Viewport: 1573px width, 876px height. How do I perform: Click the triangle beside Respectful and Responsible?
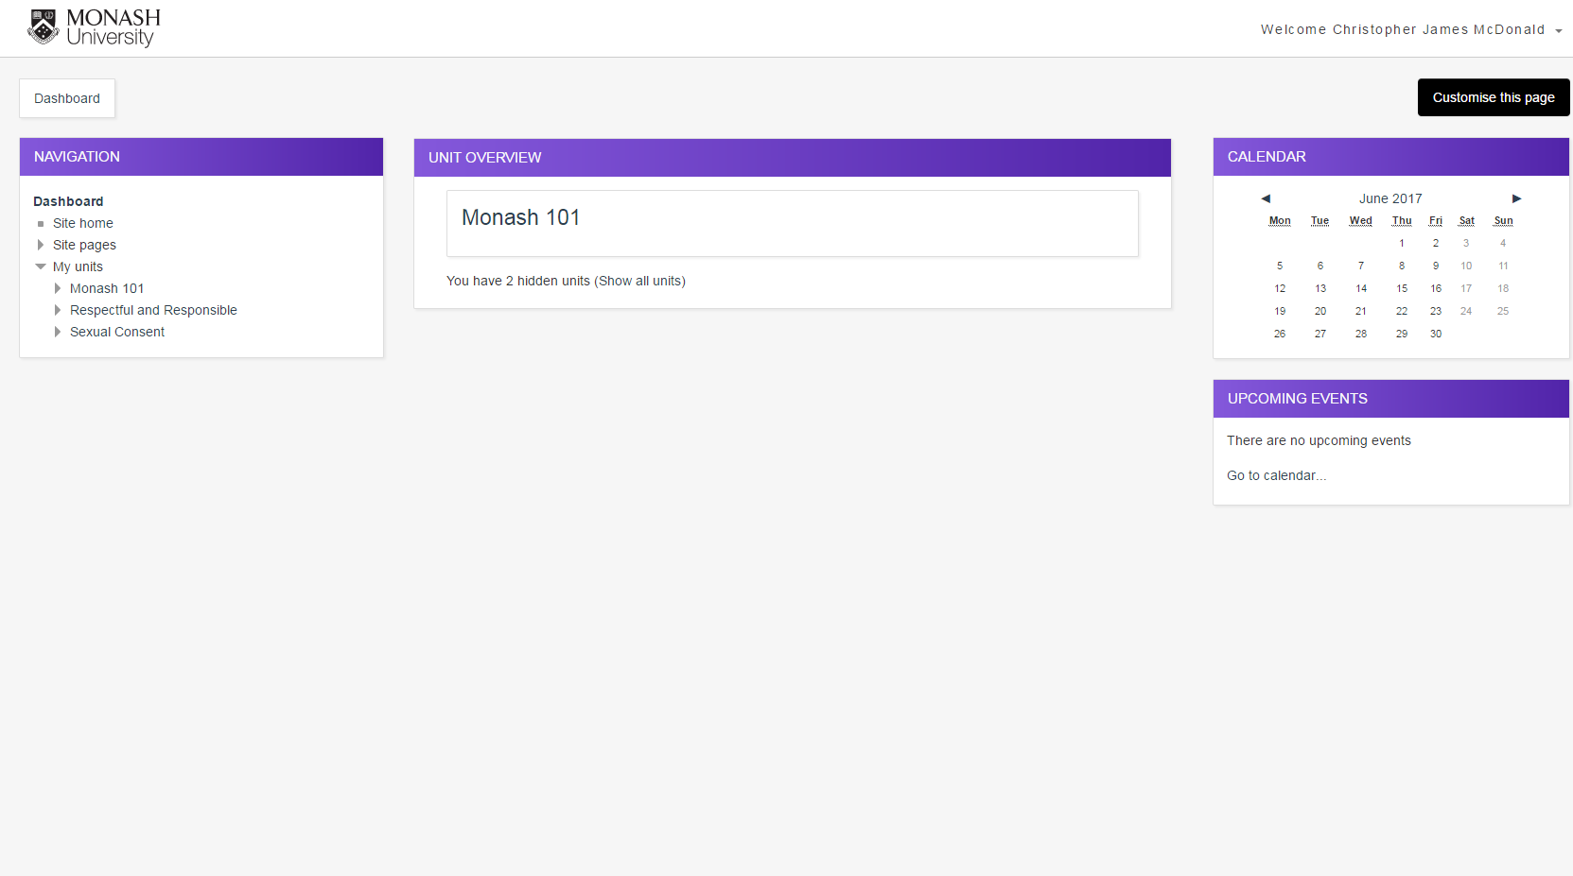coord(58,310)
